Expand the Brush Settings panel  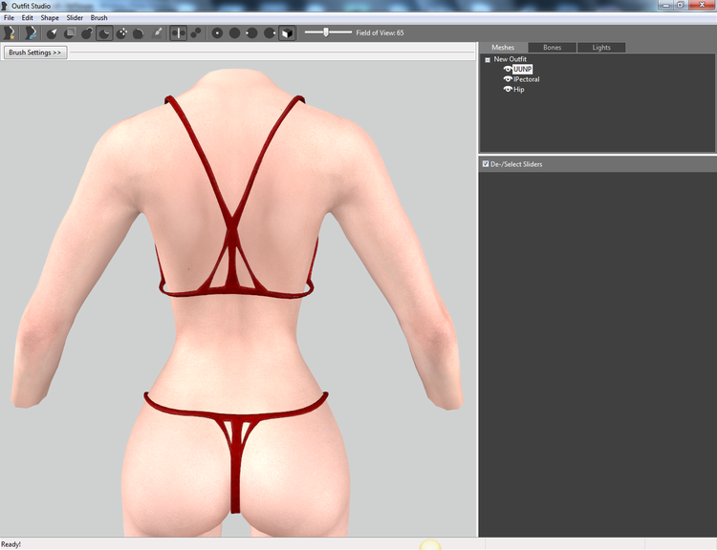click(35, 53)
